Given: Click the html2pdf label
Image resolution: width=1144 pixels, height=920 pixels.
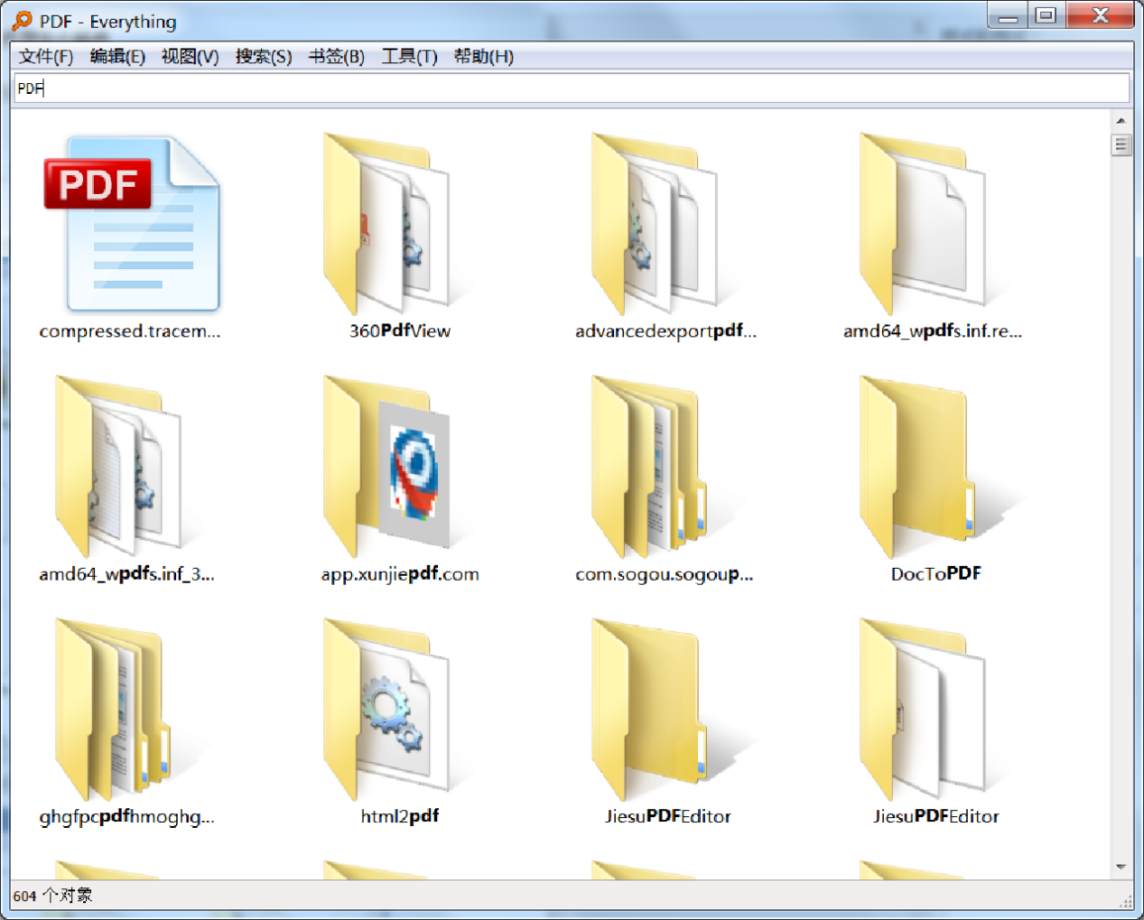Looking at the screenshot, I should pyautogui.click(x=400, y=816).
